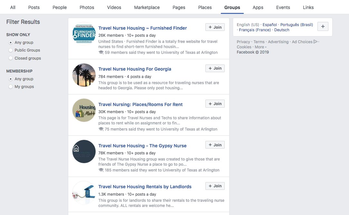Switch to the Posts tab
The height and width of the screenshot is (215, 349).
[34, 7]
